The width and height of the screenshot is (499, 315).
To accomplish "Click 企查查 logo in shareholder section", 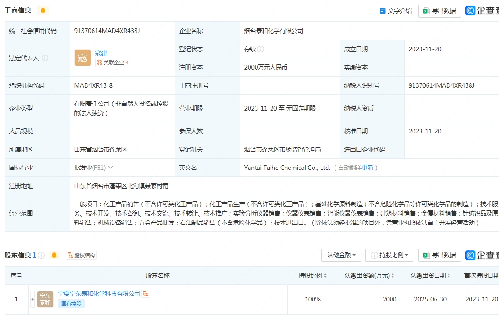I will coord(482,255).
